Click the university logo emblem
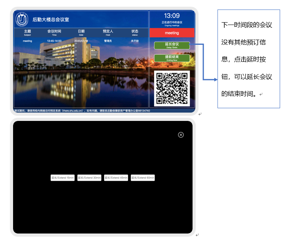The height and width of the screenshot is (245, 290). [x=22, y=19]
